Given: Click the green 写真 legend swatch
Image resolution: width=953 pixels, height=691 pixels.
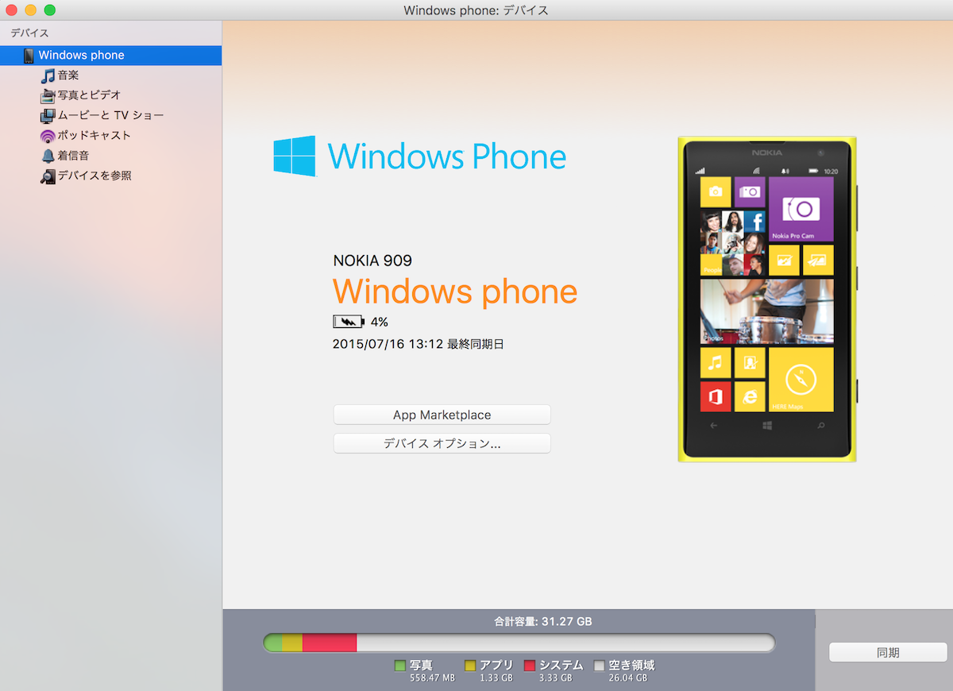Looking at the screenshot, I should coord(400,666).
